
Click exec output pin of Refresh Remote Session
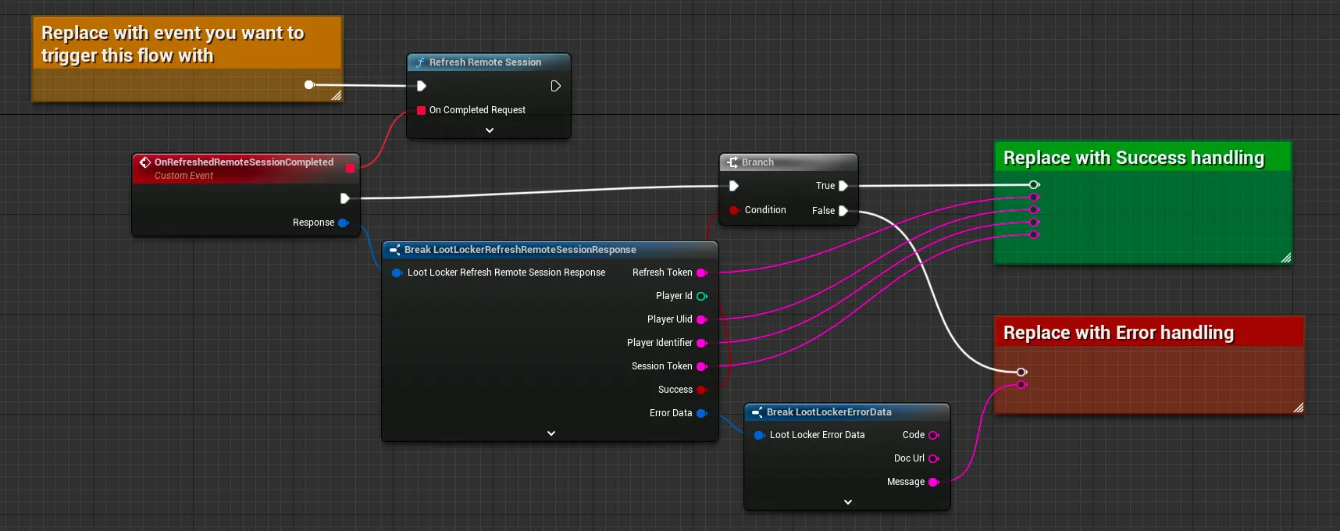[555, 86]
